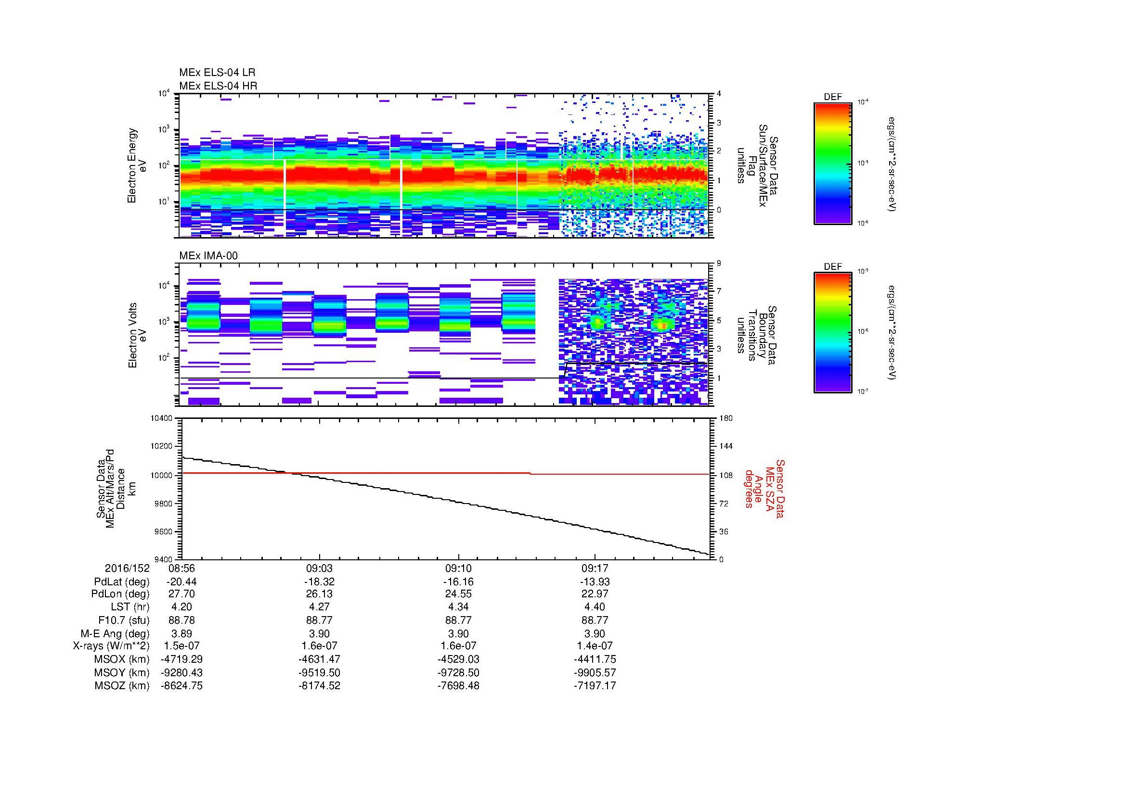Click the SZA axis tick '180'

[x=725, y=418]
